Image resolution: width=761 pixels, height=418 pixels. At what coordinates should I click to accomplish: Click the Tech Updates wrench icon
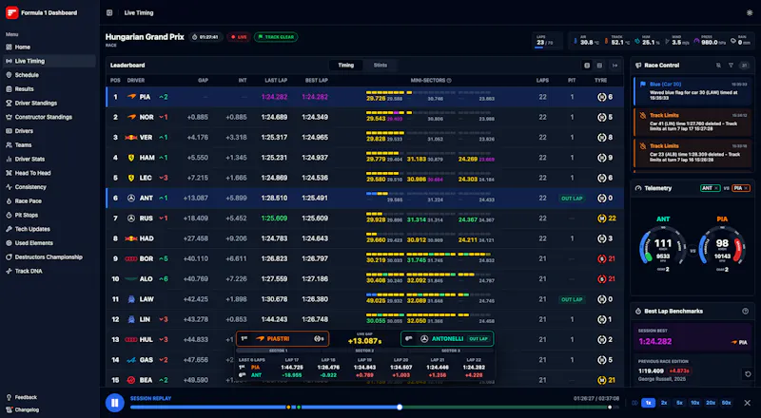[x=9, y=229]
